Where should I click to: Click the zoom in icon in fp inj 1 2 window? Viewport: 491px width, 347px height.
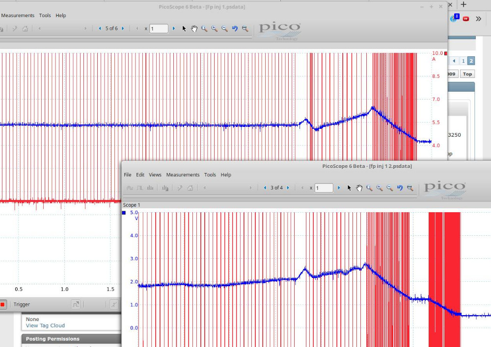tap(380, 188)
